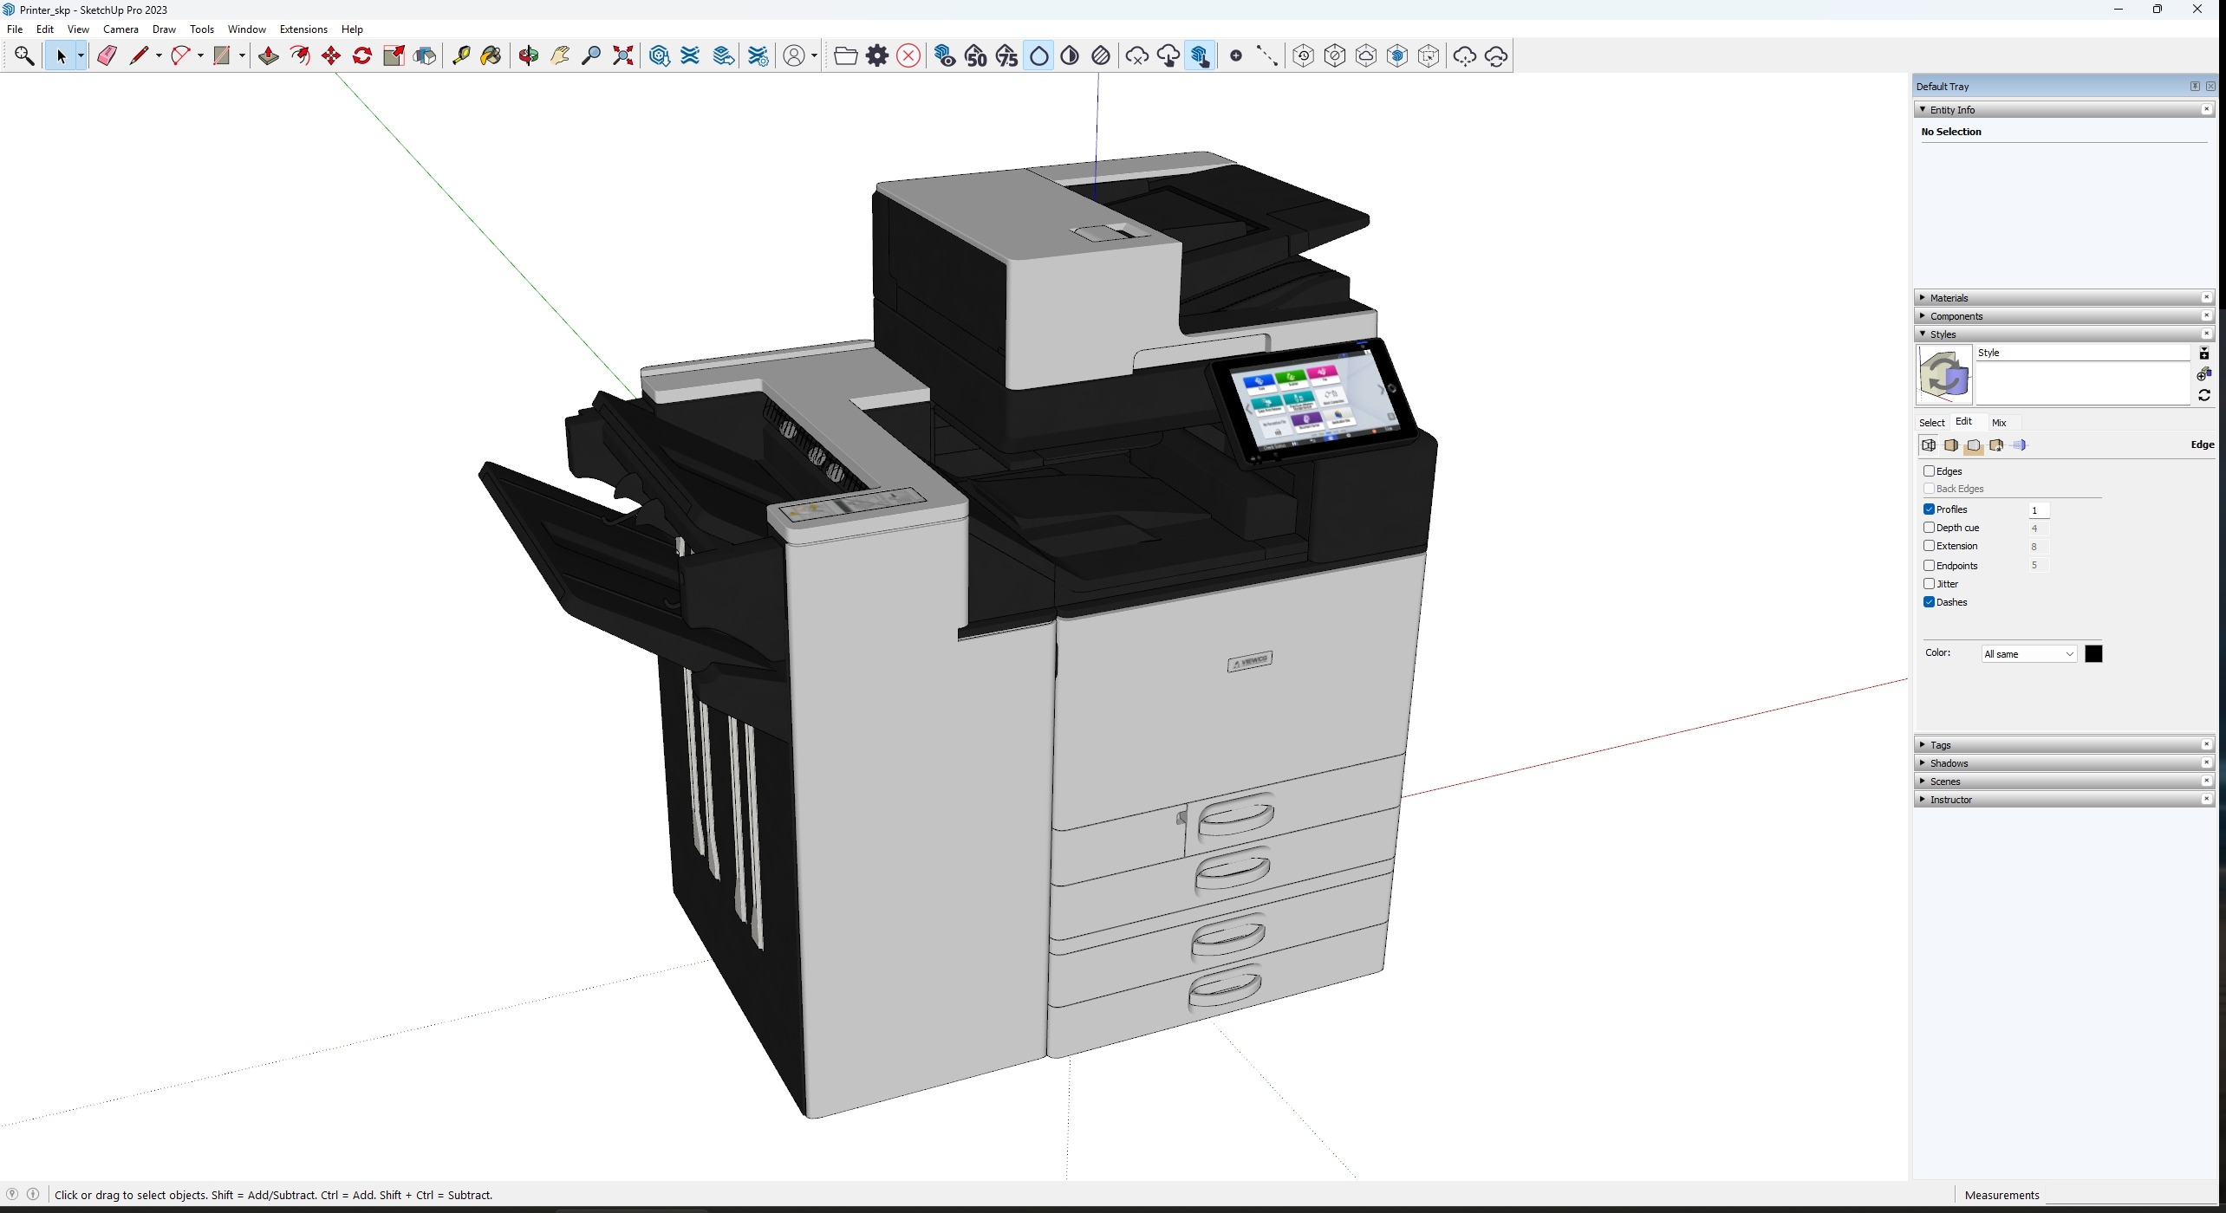Expand the Materials panel
The image size is (2226, 1213).
pyautogui.click(x=1949, y=298)
